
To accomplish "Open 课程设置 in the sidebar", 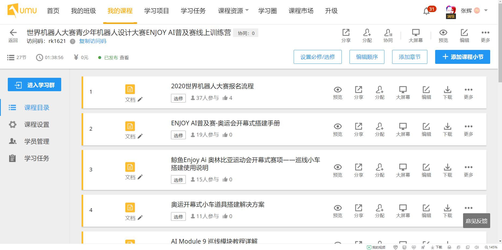I will (x=37, y=124).
